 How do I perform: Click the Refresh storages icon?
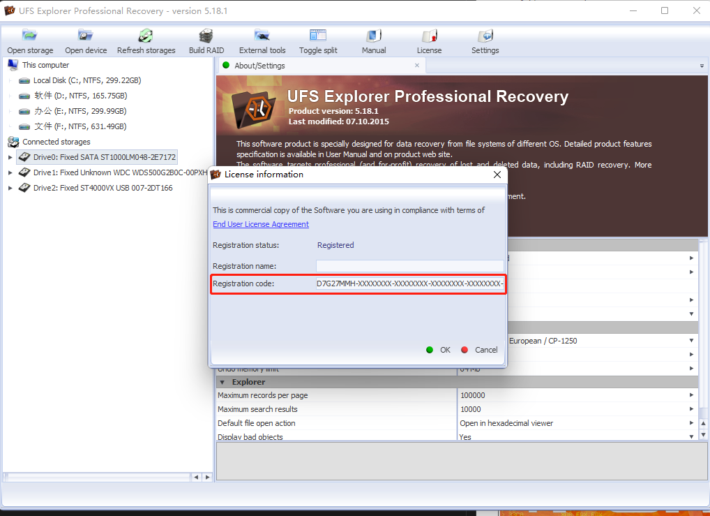[x=146, y=36]
